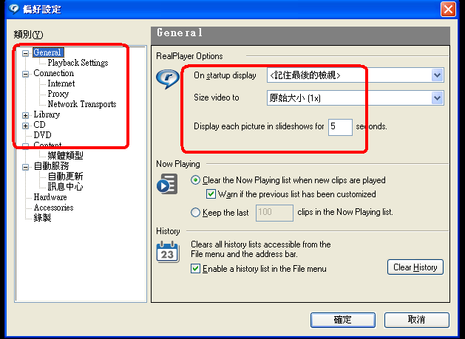
Task: Collapse the Connection tree node
Action: click(25, 74)
